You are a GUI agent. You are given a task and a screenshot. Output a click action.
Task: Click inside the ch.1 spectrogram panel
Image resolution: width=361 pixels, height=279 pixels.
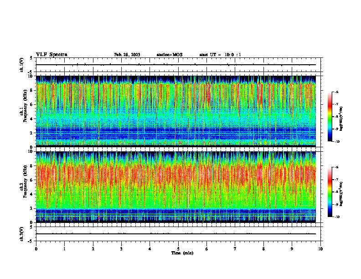pos(176,111)
